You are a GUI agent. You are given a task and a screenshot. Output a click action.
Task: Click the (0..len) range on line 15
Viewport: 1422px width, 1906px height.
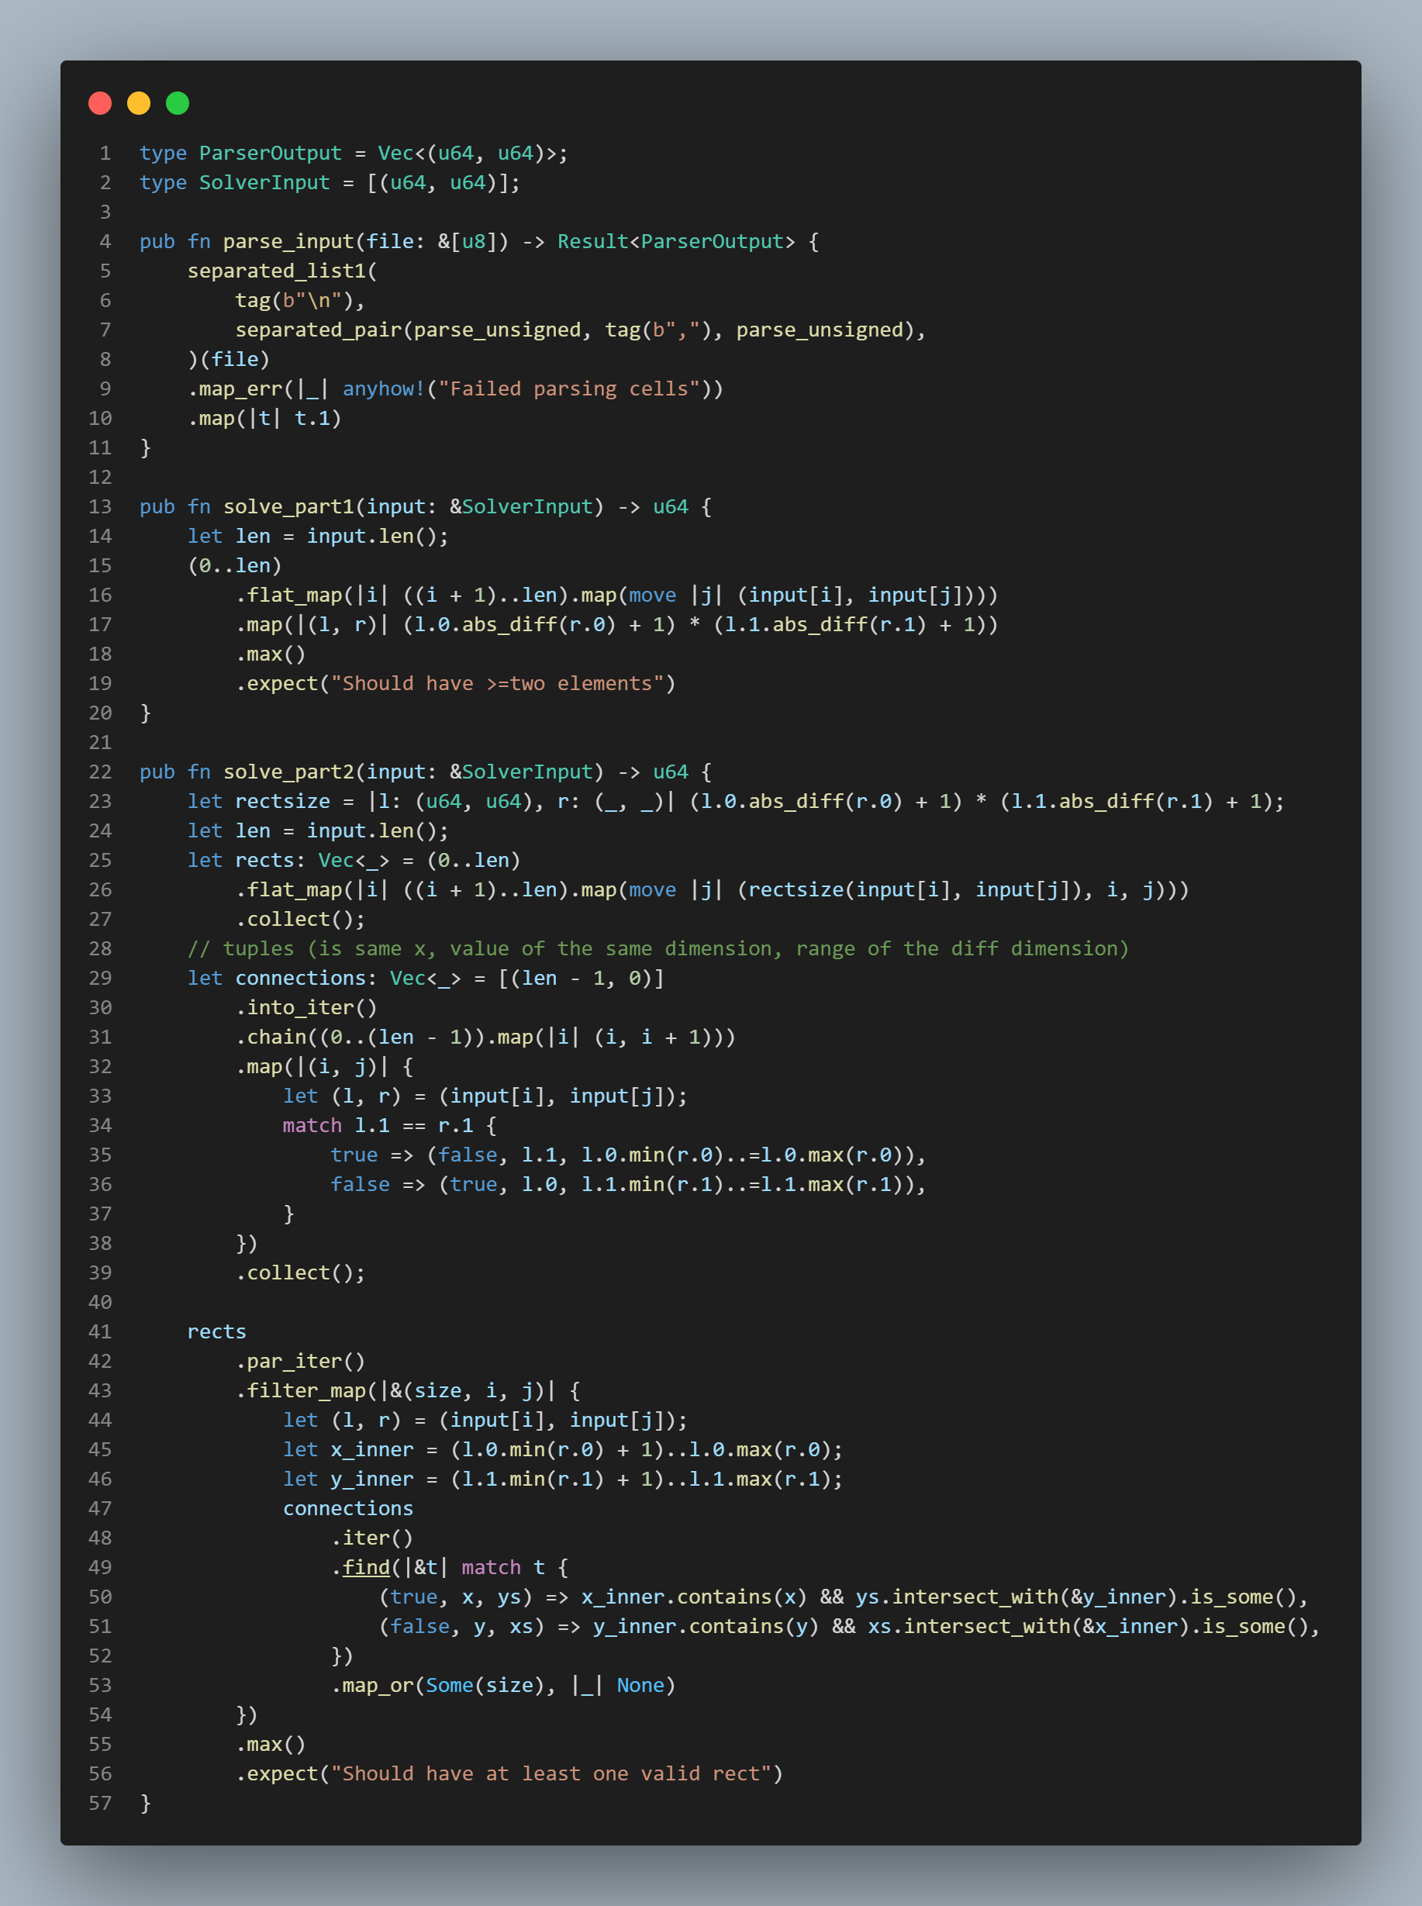point(235,565)
